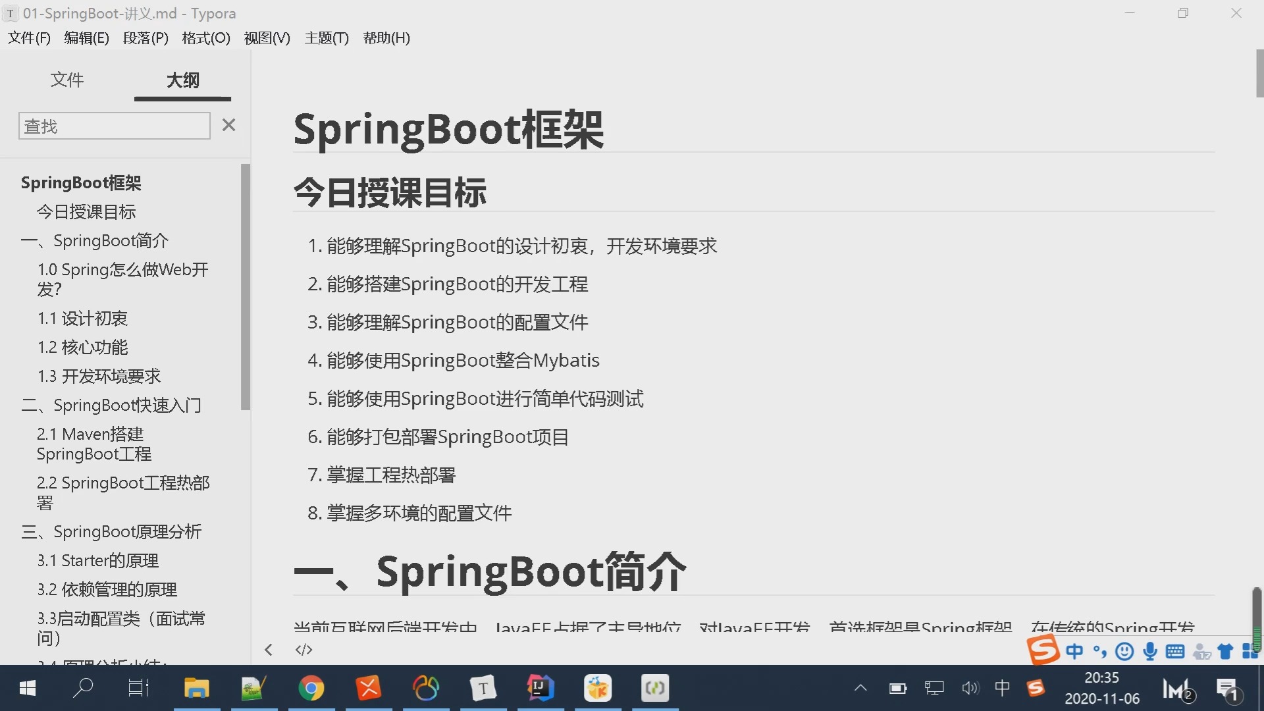Open the 段落(P) menu

145,38
